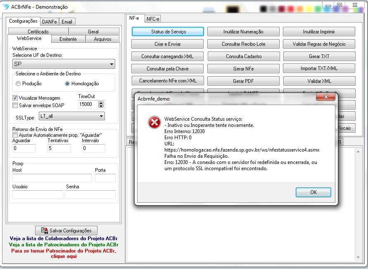
Task: Click the Gerar PDF button
Action: 243,81
